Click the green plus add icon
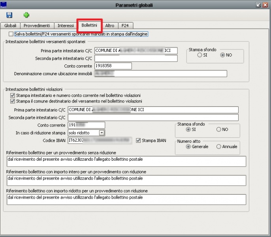 point(26,15)
